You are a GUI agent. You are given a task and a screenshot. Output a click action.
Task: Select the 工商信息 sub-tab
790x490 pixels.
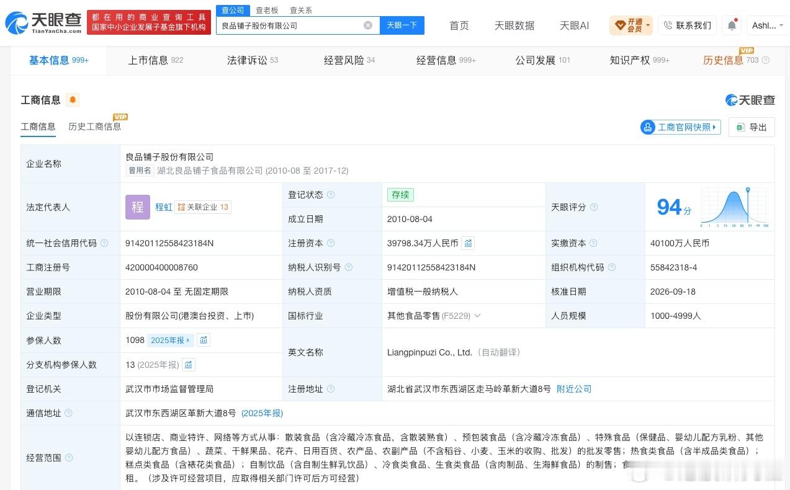[38, 127]
